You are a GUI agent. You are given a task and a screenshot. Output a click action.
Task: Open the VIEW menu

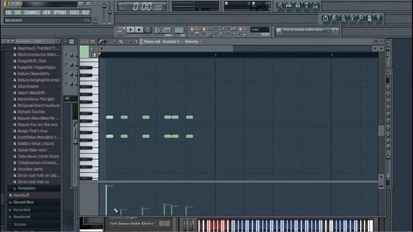46,13
